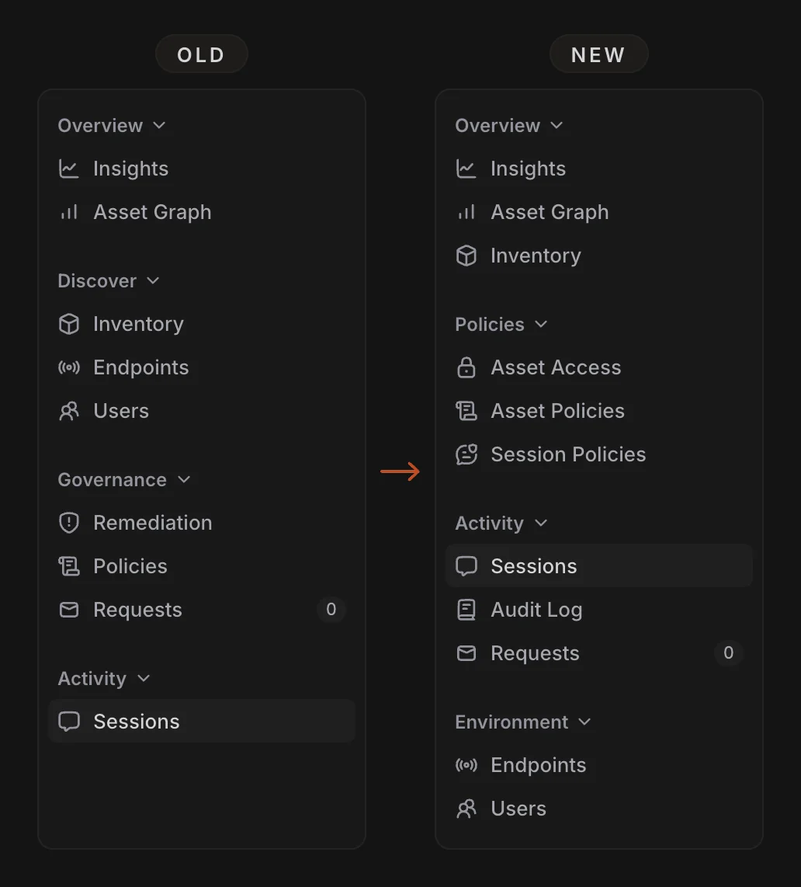Open Asset Graph in the OLD sidebar
Viewport: 801px width, 887px height.
pyautogui.click(x=202, y=212)
